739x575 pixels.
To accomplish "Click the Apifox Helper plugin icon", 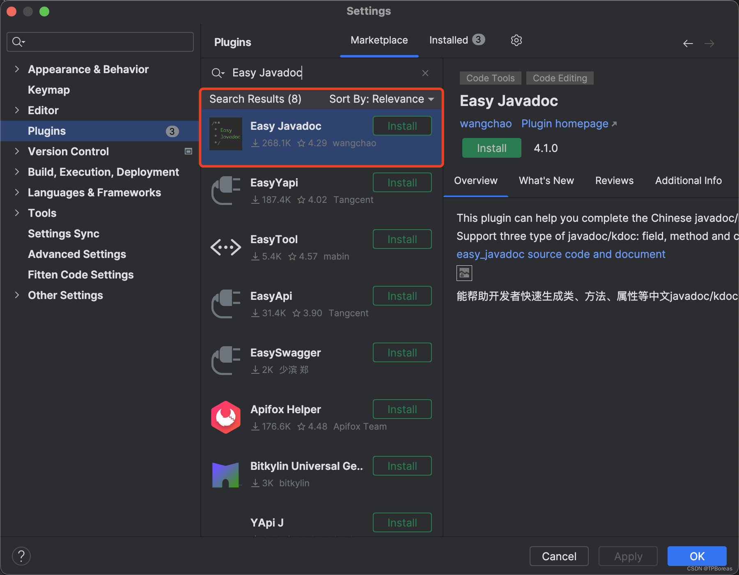I will [x=225, y=417].
